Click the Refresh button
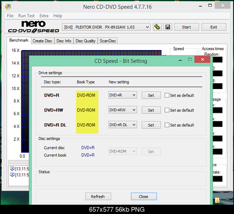Image resolution: width=234 pixels, height=214 pixels. coord(98,197)
